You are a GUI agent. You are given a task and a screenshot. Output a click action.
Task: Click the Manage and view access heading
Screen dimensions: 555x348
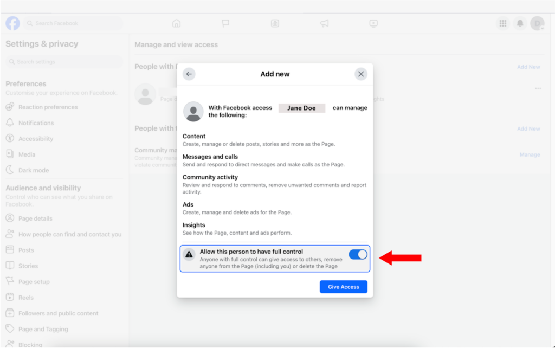pos(176,44)
